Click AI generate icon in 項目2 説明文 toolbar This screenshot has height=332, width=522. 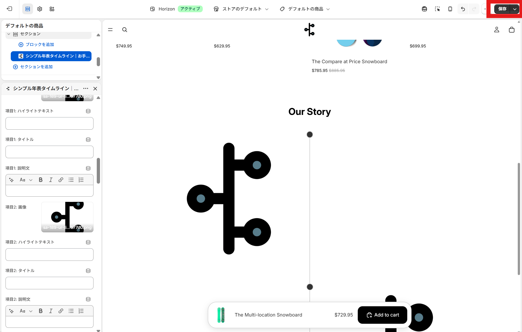pyautogui.click(x=11, y=311)
